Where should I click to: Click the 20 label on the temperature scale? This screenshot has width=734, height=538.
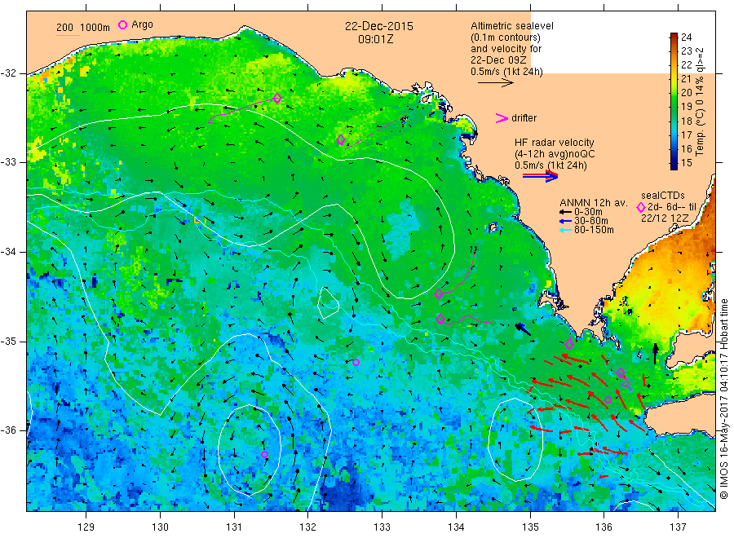pos(686,93)
